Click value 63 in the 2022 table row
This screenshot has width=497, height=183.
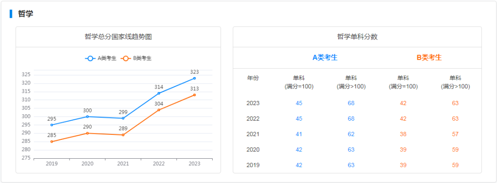click(456, 118)
